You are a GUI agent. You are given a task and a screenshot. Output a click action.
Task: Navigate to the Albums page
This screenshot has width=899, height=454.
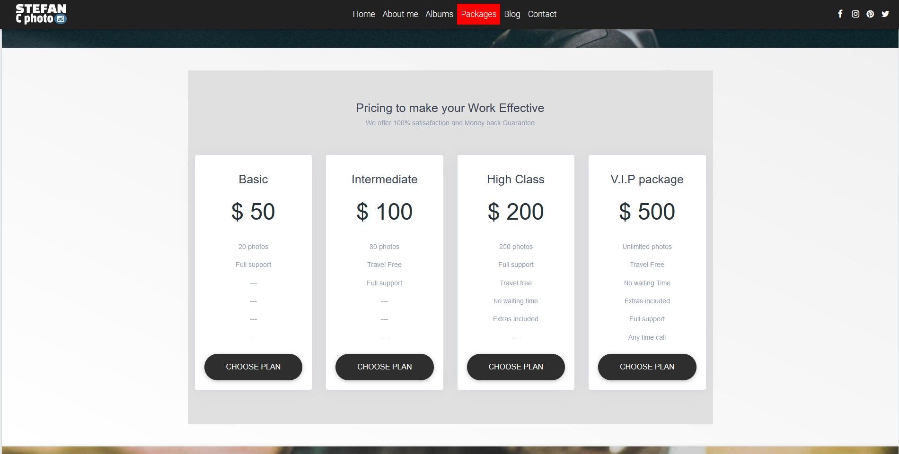coord(439,14)
